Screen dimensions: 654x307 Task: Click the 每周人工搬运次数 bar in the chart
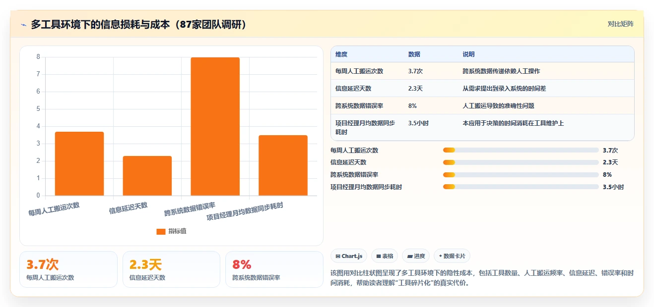tap(79, 163)
